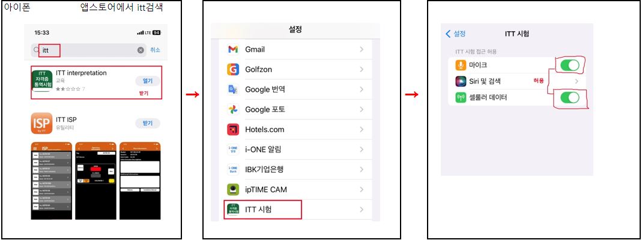Open i-ONE 알림 row chevron

362,149
